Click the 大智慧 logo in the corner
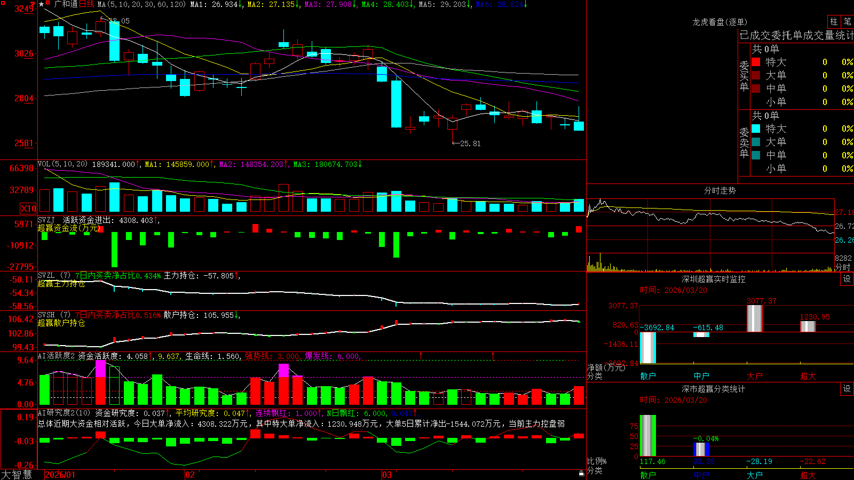Viewport: 854px width, 480px height. [x=17, y=474]
